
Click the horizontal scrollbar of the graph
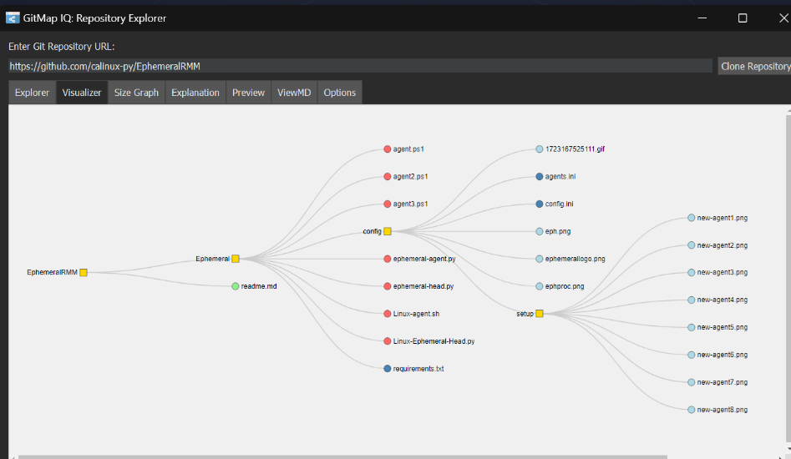[342, 457]
